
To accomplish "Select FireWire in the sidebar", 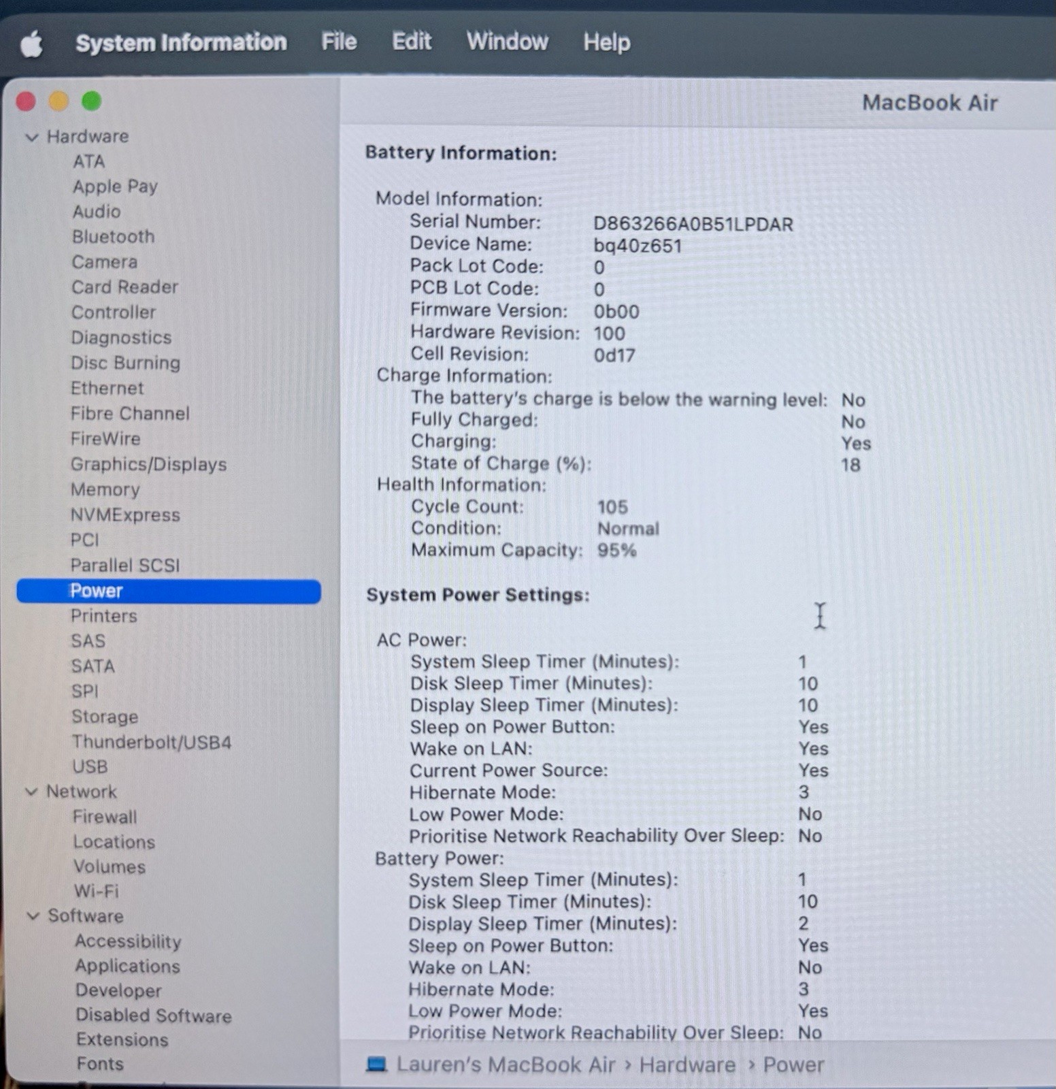I will (105, 438).
